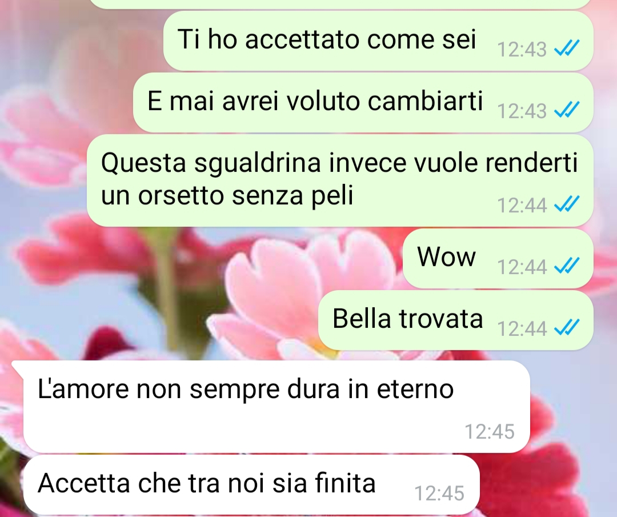Tap the 12:45 time on 'Accetta che tra noi sia finita'
The width and height of the screenshot is (617, 517).
[439, 494]
